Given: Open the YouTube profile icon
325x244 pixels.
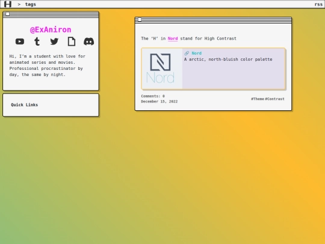Looking at the screenshot, I should (20, 42).
